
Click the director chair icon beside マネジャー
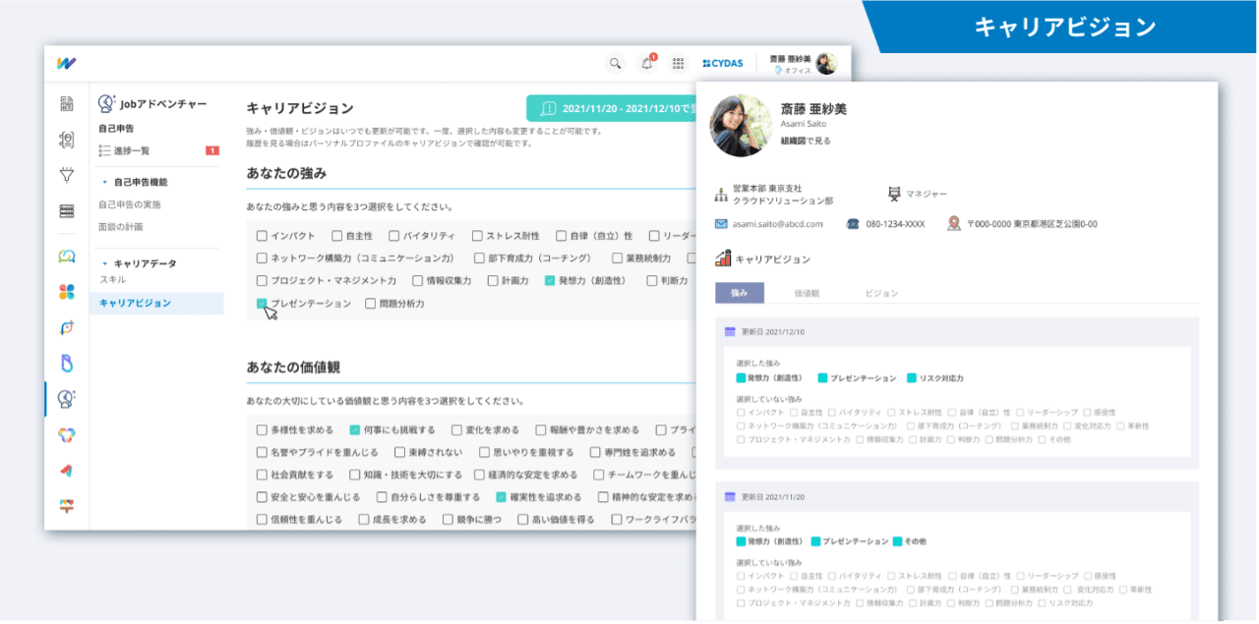click(894, 194)
